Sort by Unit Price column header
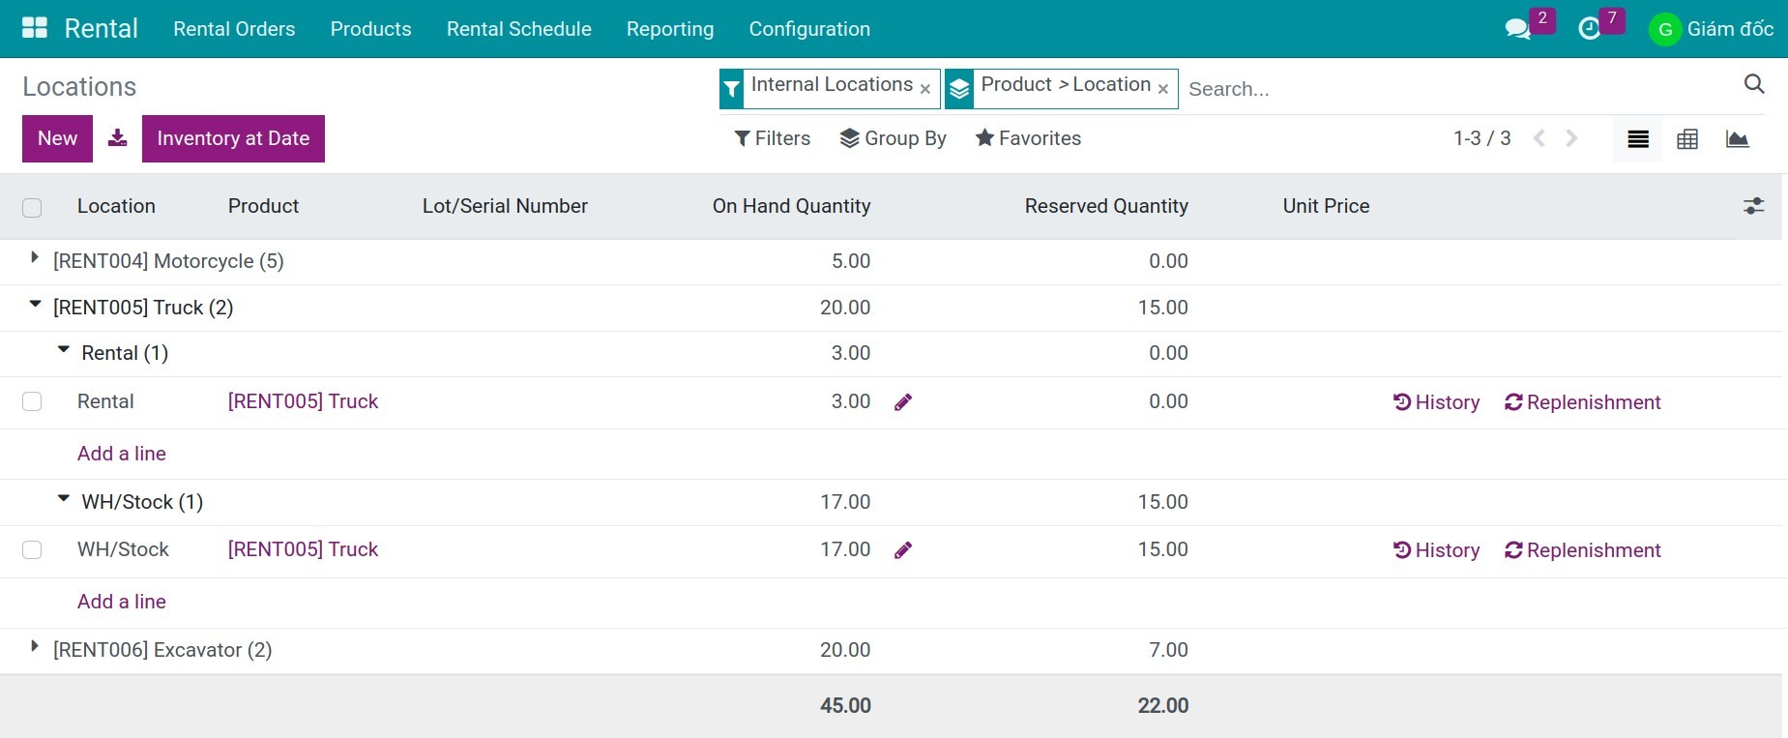 coord(1326,206)
